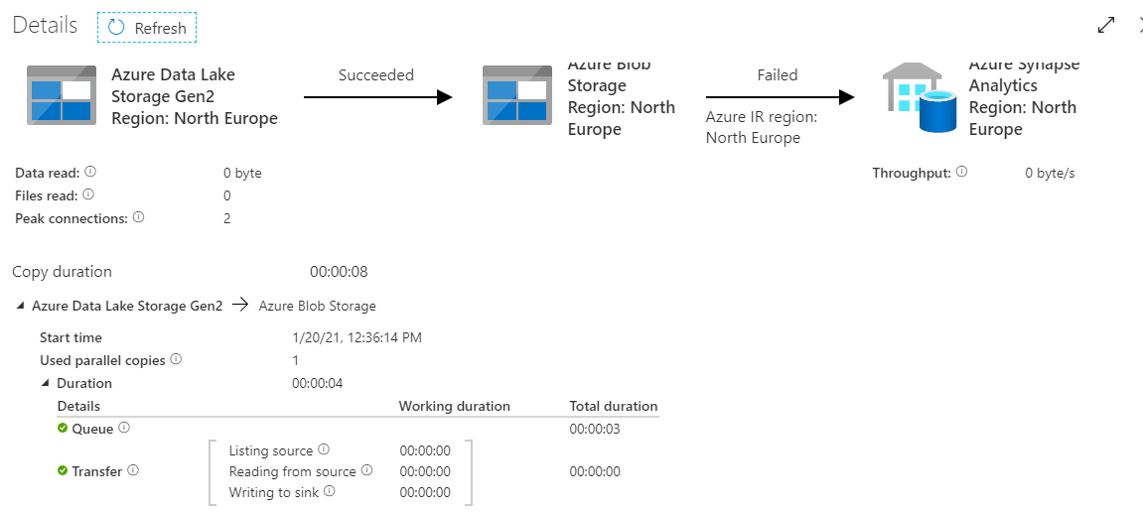Click info icon next to Queue
1143x512 pixels.
(x=124, y=428)
